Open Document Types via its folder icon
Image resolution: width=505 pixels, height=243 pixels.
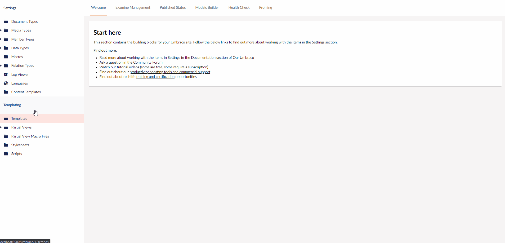coord(6,21)
